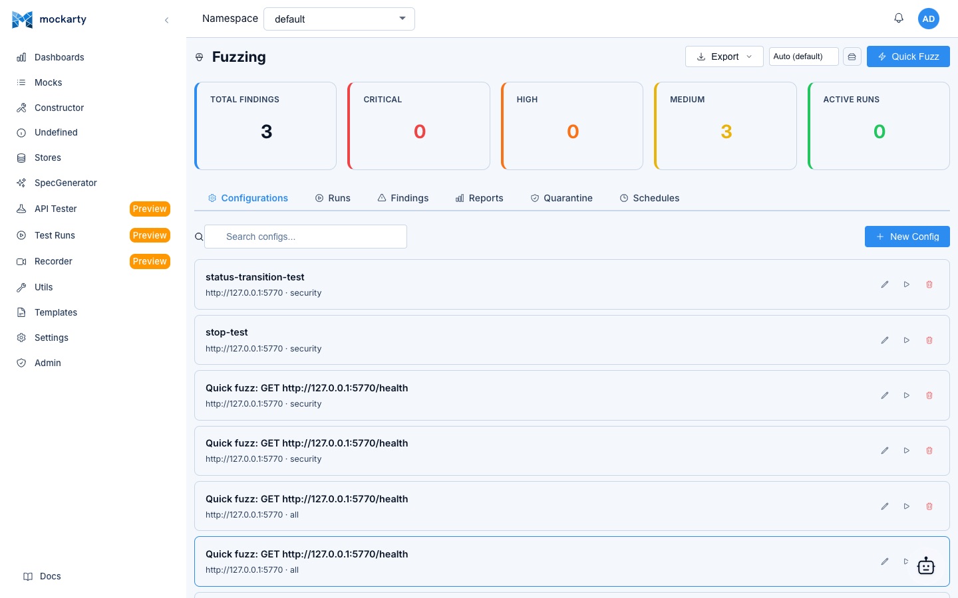The height and width of the screenshot is (598, 958).
Task: Open Dashboards from the sidebar
Action: 59,57
